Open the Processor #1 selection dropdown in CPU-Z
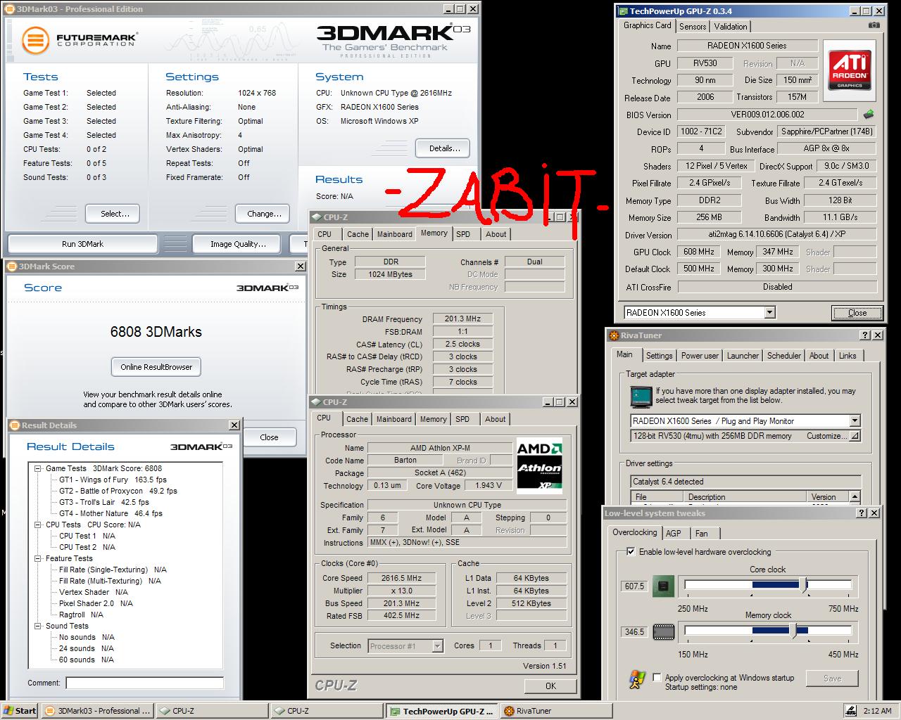Image resolution: width=901 pixels, height=720 pixels. (437, 646)
